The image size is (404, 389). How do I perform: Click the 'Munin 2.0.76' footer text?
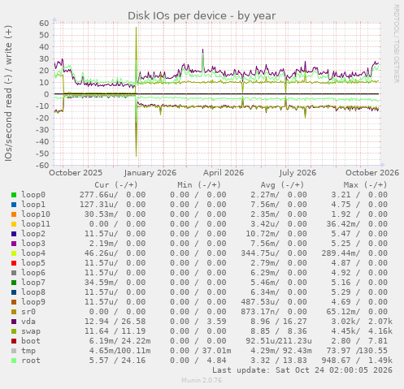click(202, 380)
